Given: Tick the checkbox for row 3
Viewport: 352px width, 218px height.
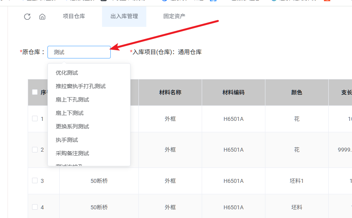Looking at the screenshot, I should tap(35, 180).
